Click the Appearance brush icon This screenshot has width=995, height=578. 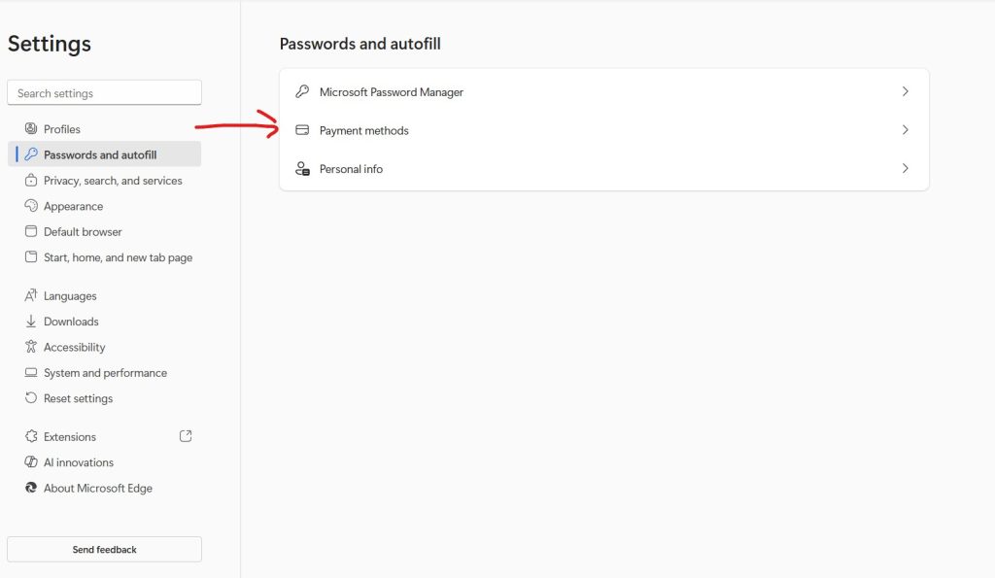coord(29,206)
